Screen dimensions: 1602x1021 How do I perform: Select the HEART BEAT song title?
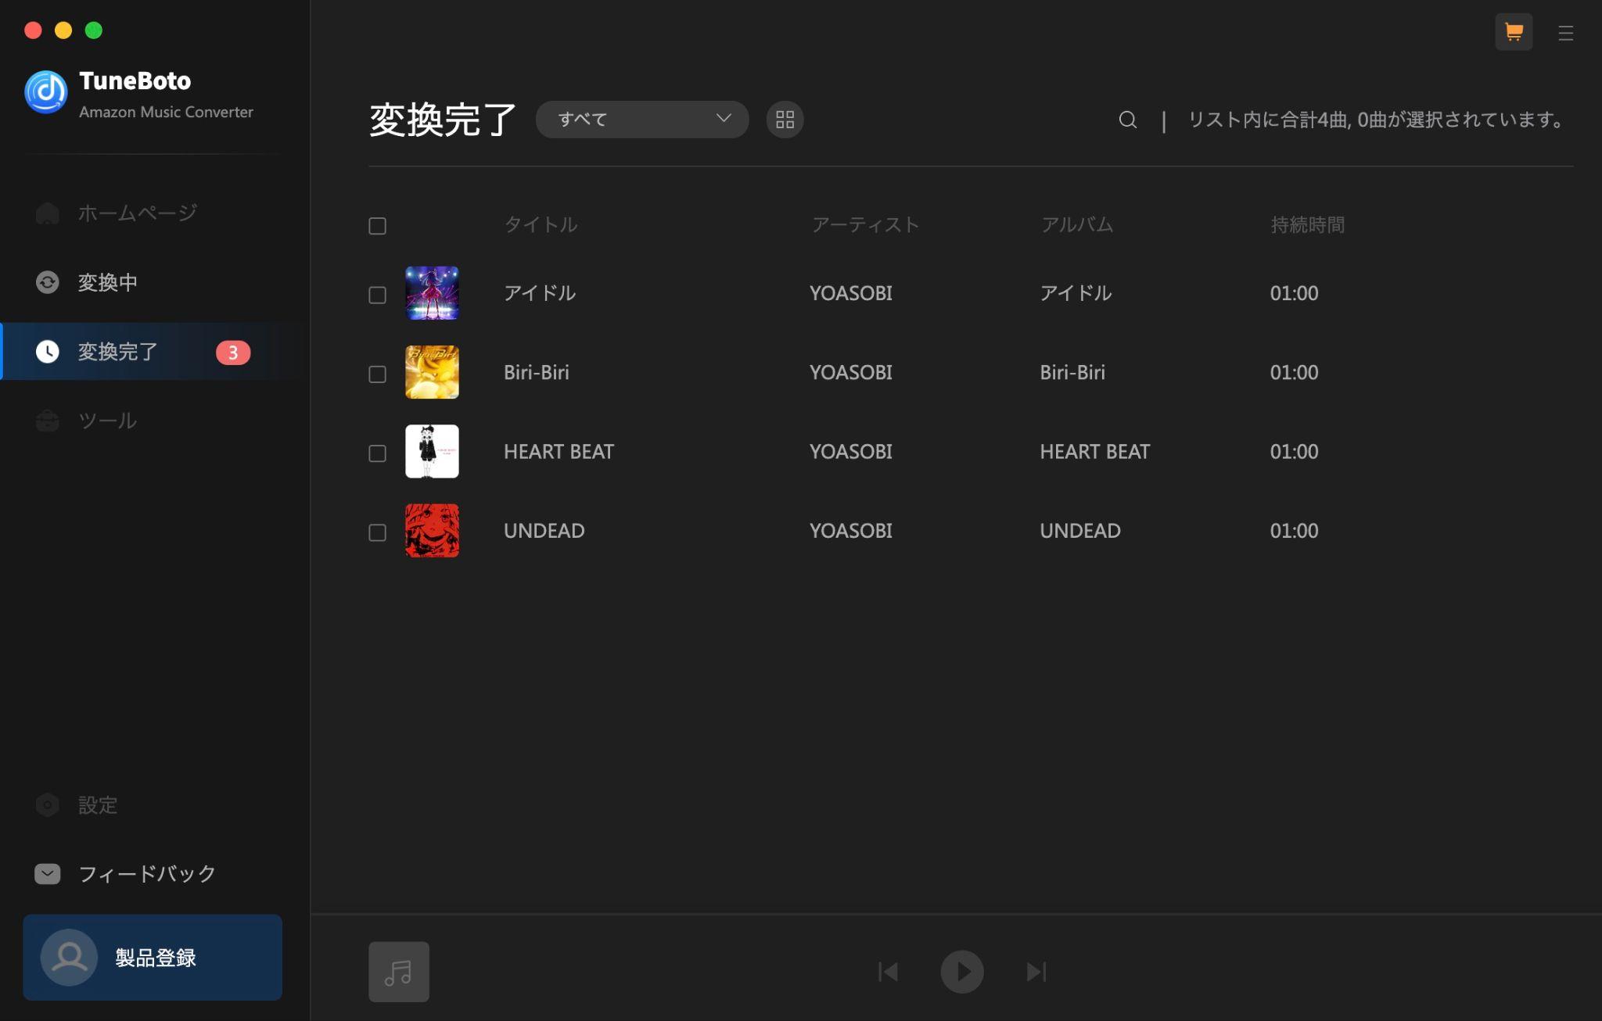[x=559, y=451]
